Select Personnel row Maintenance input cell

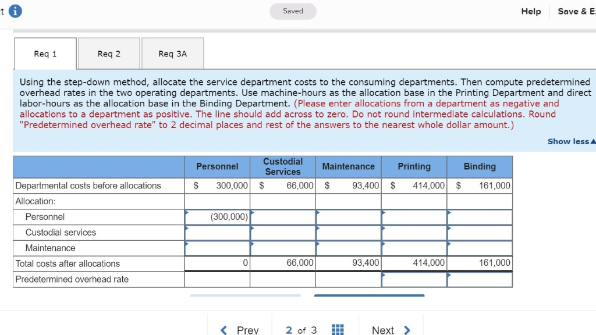point(349,217)
